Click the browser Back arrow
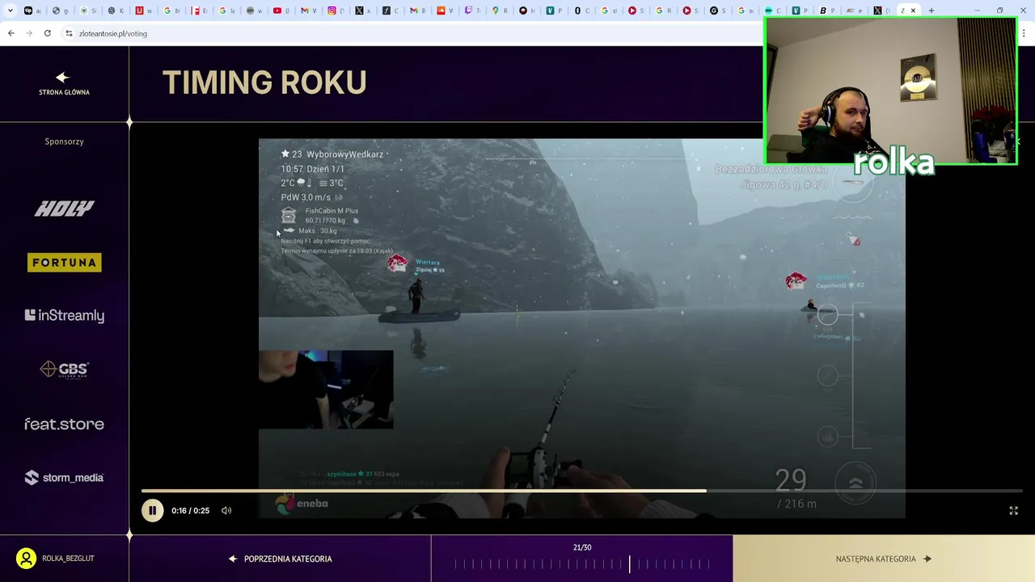The image size is (1035, 582). click(x=11, y=33)
